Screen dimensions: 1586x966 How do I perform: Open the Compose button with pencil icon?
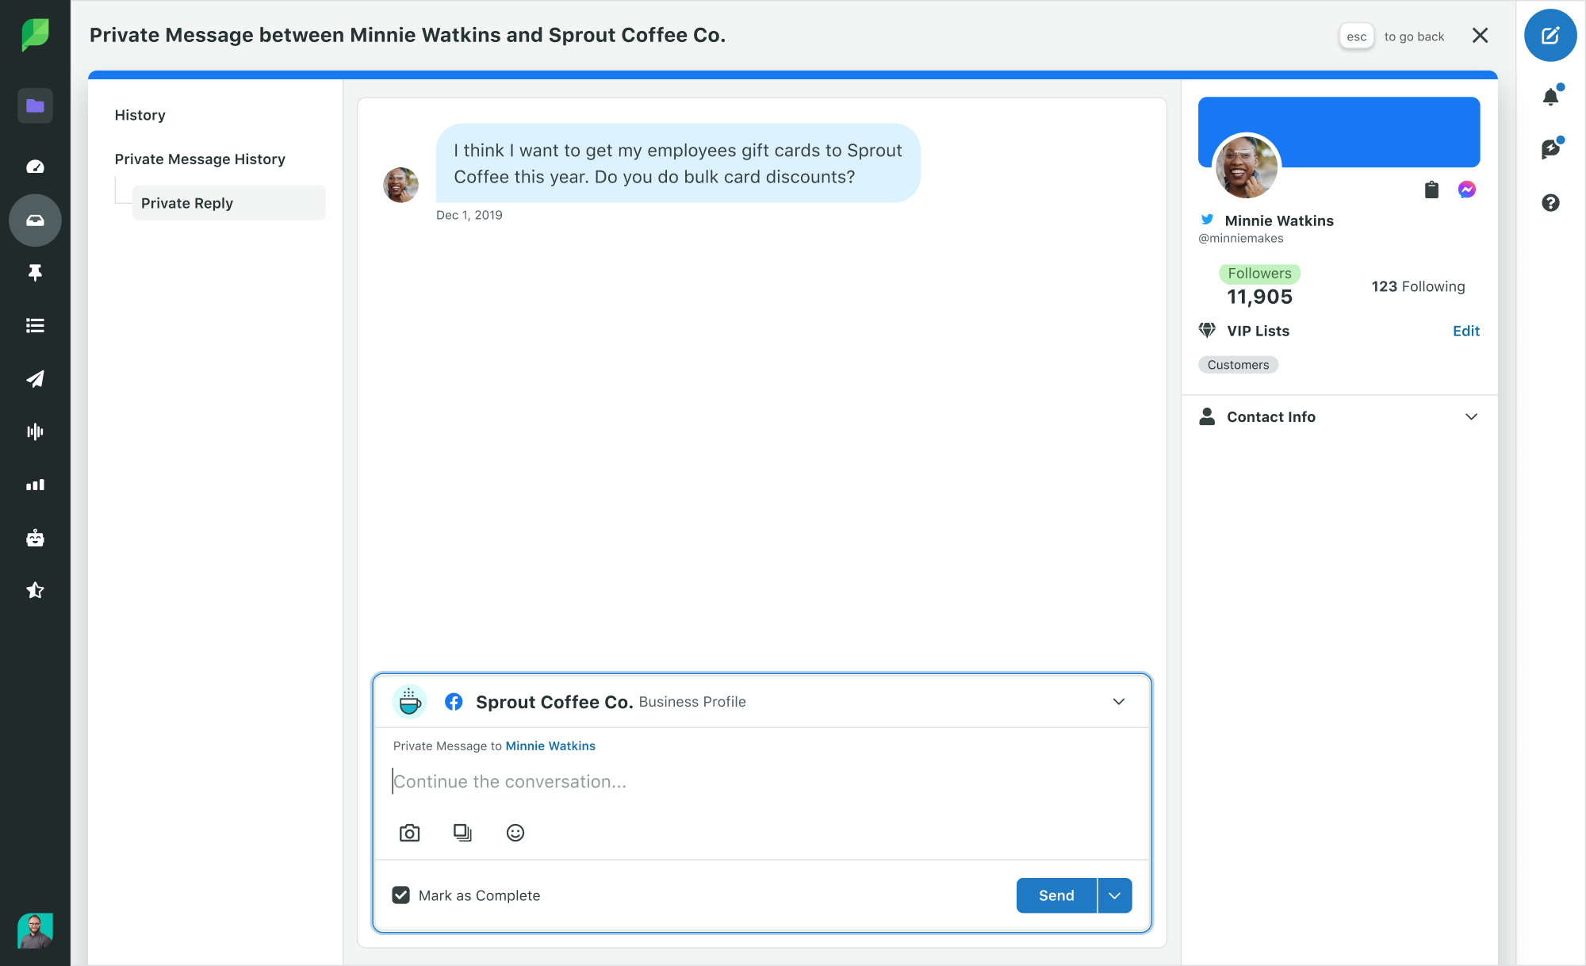(x=1550, y=36)
